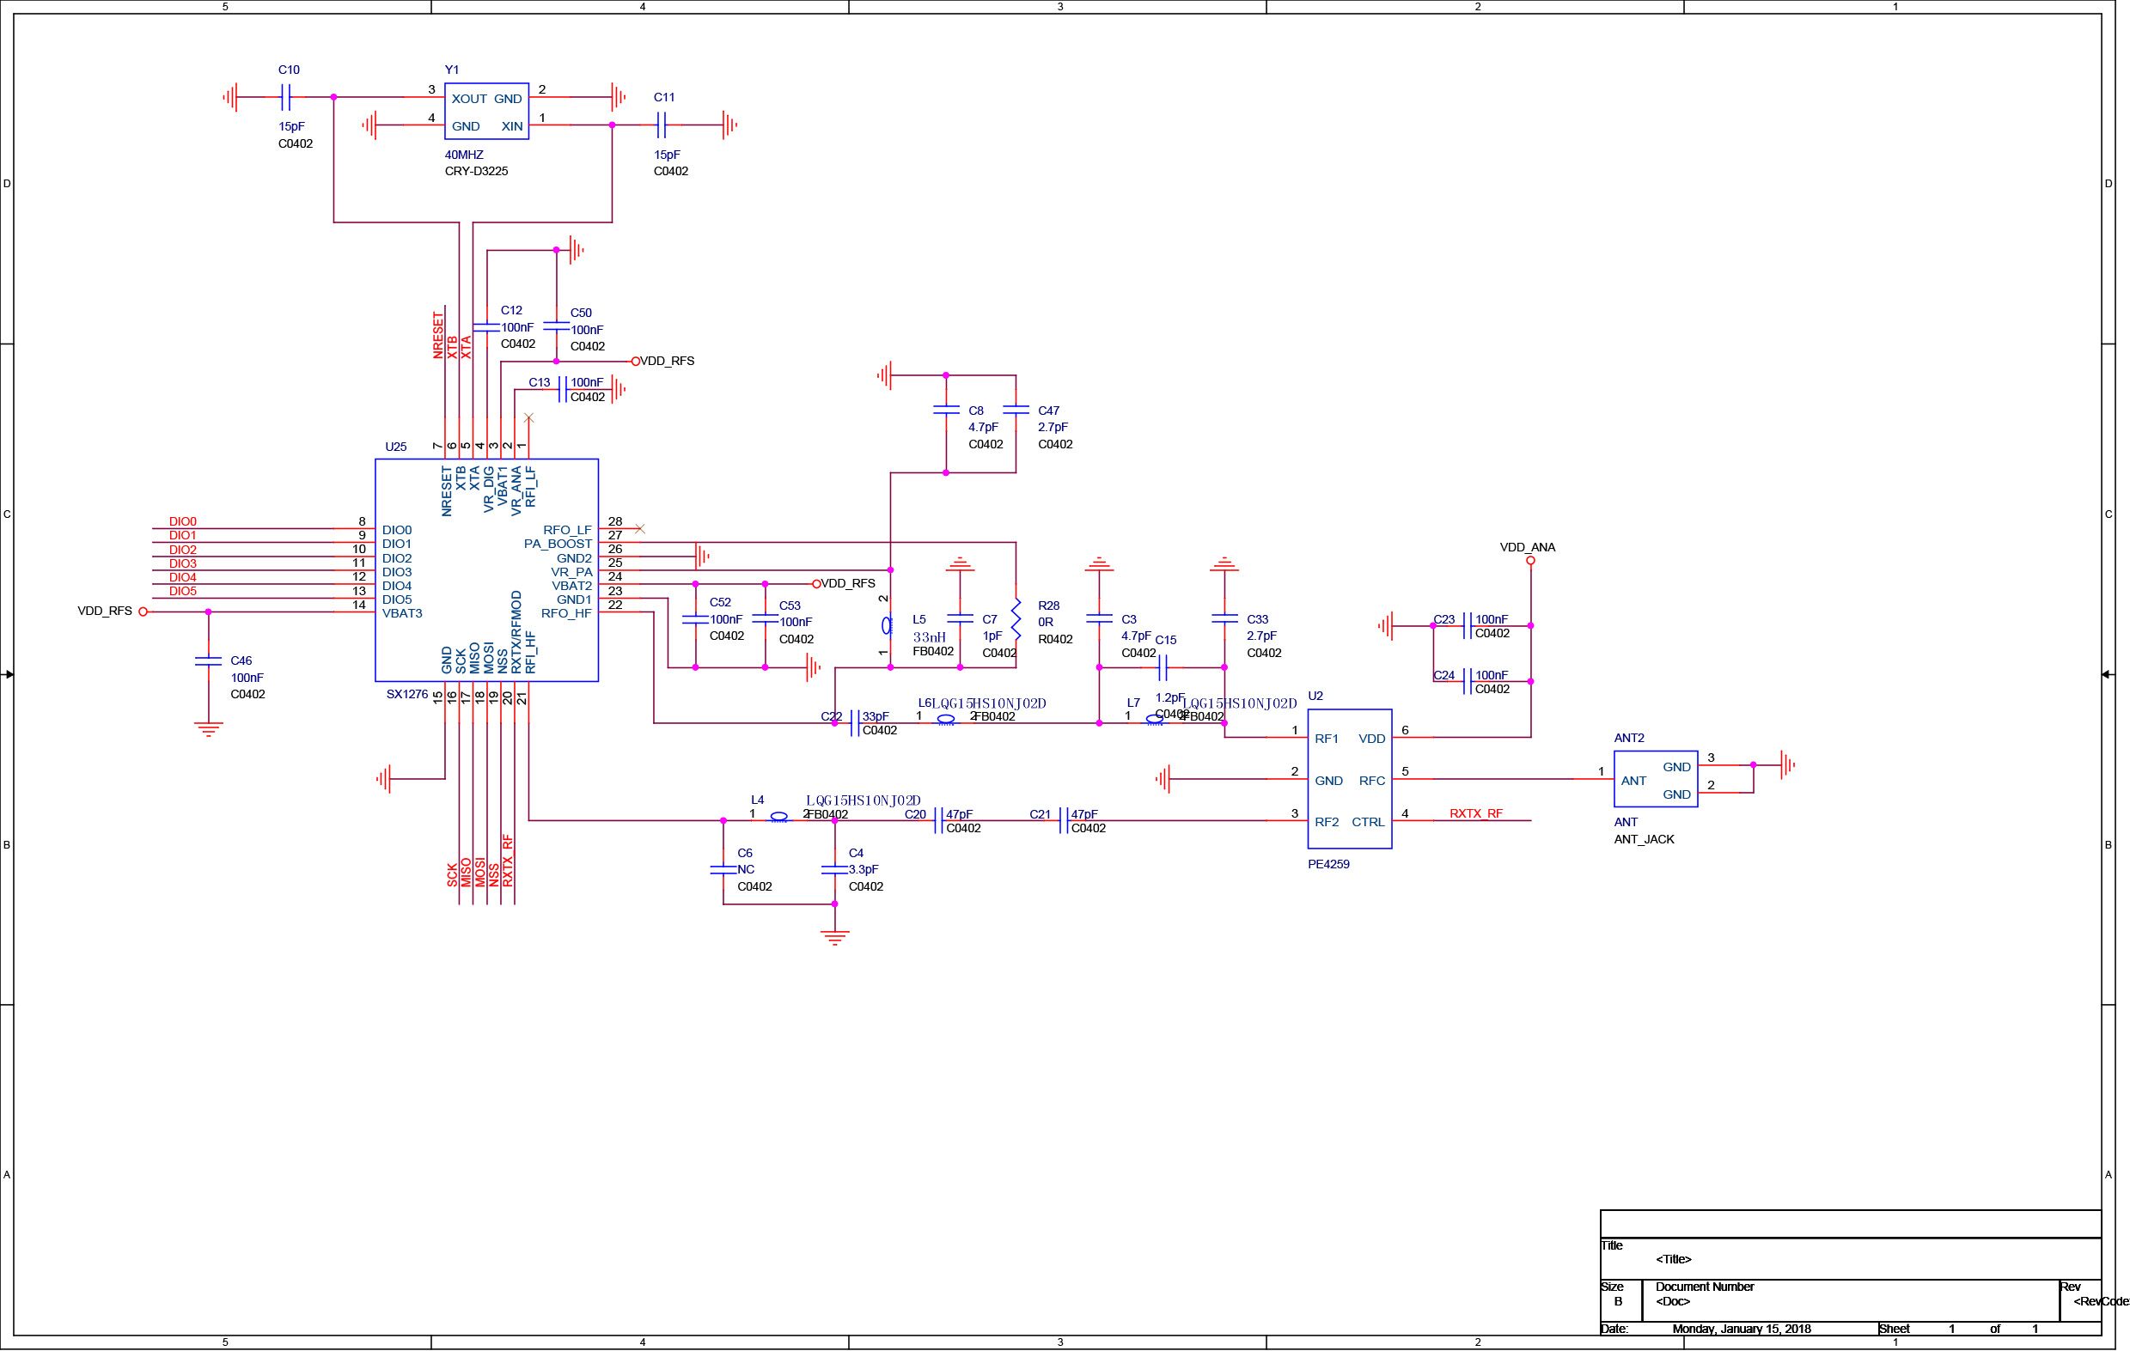Select the PE4259 RF switch U2
This screenshot has height=1351, width=2130.
pos(1350,779)
